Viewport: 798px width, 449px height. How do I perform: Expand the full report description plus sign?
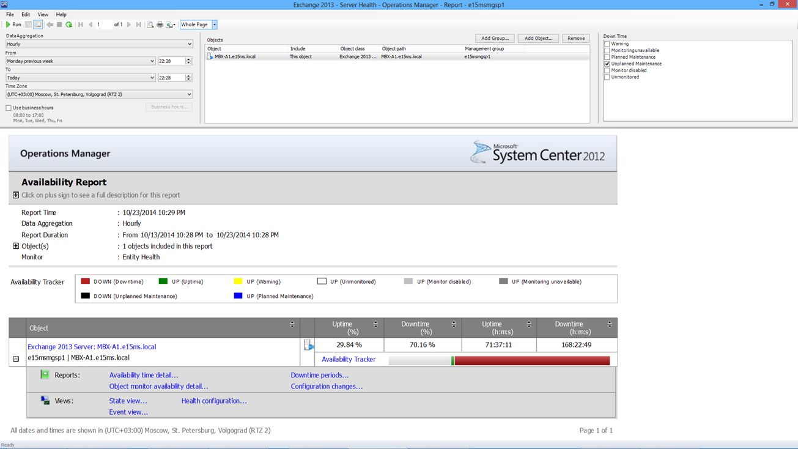tap(16, 195)
